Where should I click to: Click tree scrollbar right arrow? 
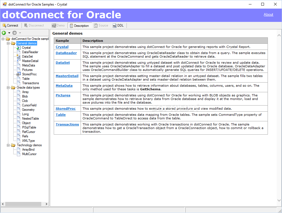point(47,204)
